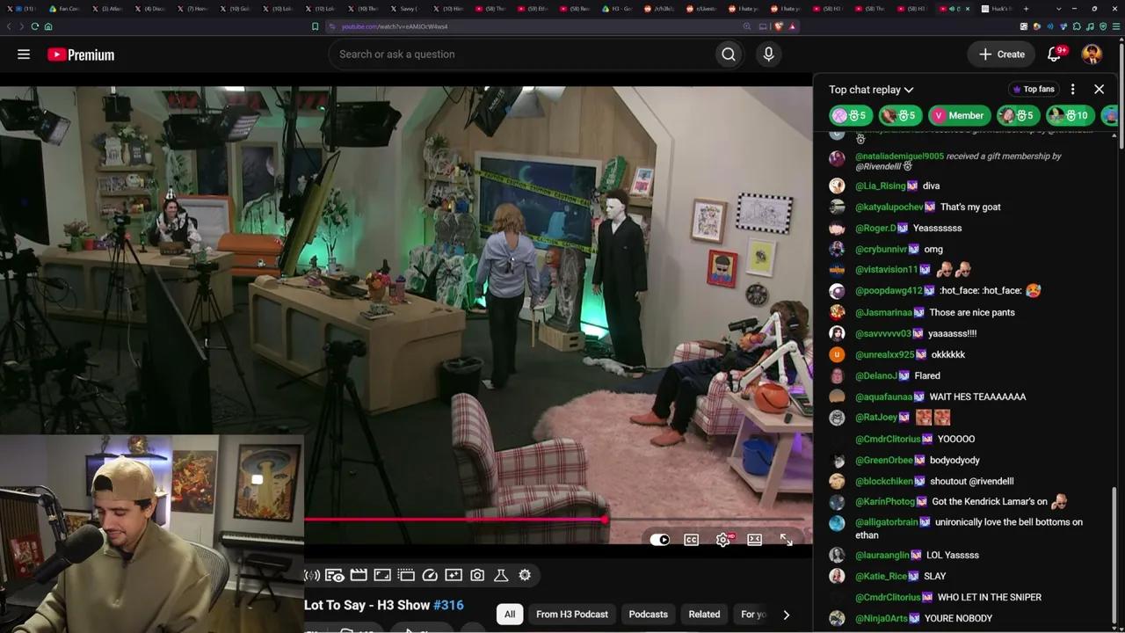Open the flask experiments icon

(501, 575)
